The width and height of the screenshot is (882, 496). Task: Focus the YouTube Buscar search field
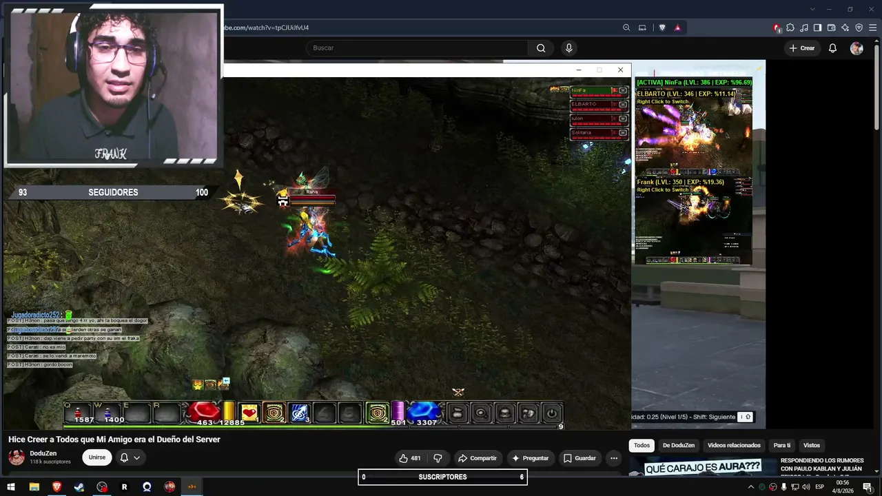point(417,48)
